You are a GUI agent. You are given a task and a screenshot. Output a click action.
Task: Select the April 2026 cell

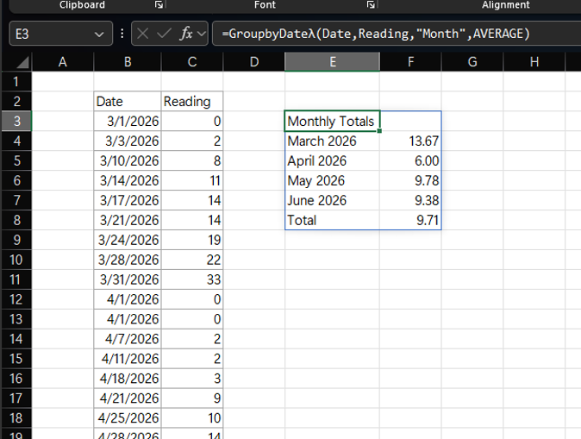pos(333,160)
